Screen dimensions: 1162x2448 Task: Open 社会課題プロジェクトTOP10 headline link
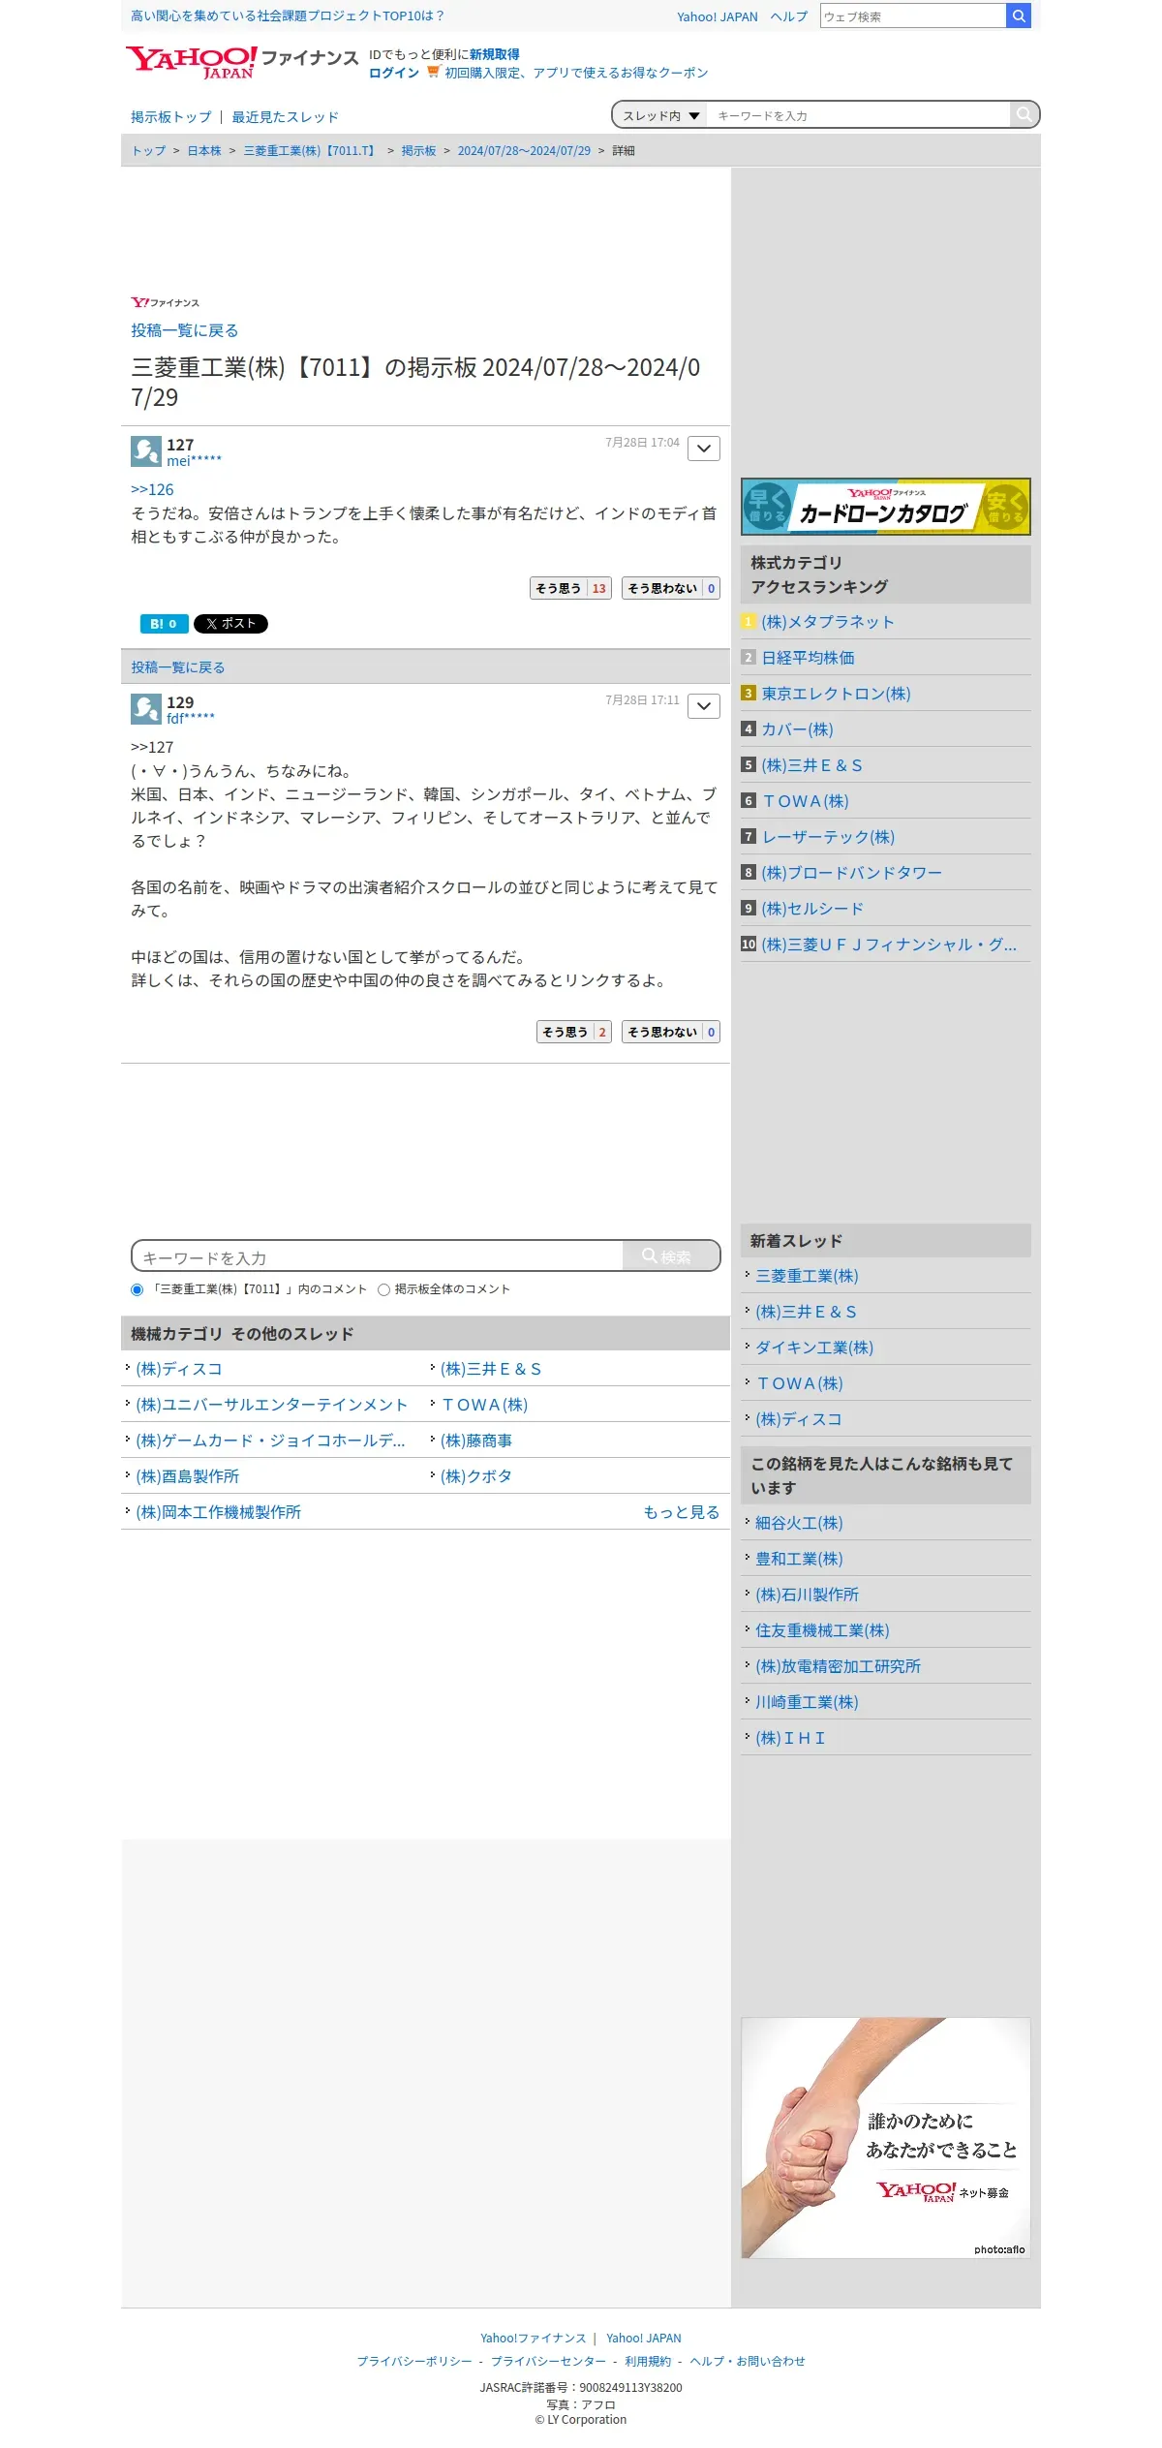click(x=288, y=15)
